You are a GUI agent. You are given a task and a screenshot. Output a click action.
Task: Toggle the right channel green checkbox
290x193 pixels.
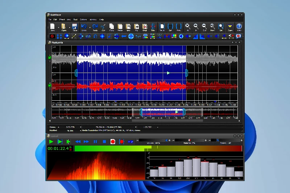50,85
